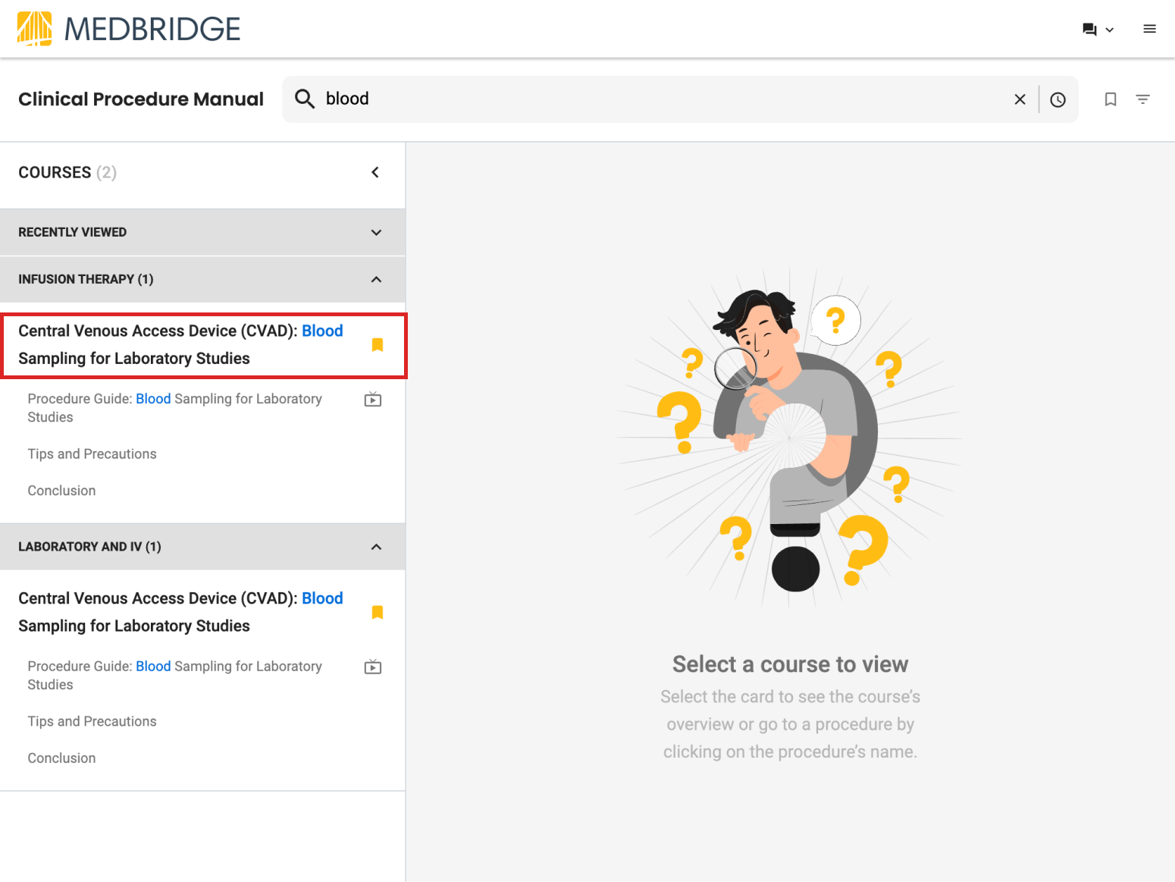Open search history clock icon
The width and height of the screenshot is (1175, 882).
tap(1057, 99)
